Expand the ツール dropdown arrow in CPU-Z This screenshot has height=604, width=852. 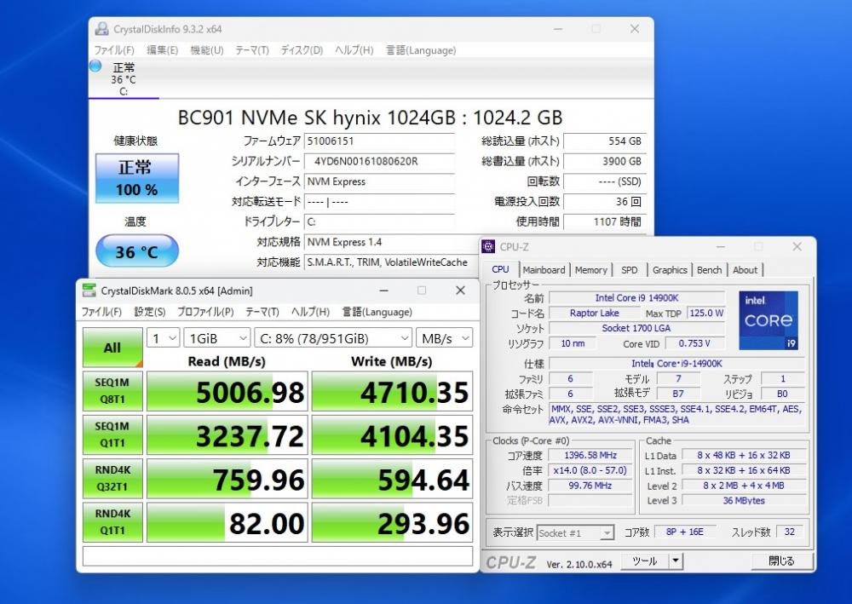676,561
